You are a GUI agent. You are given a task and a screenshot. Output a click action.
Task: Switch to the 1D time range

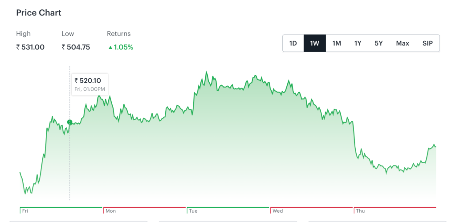(x=293, y=43)
